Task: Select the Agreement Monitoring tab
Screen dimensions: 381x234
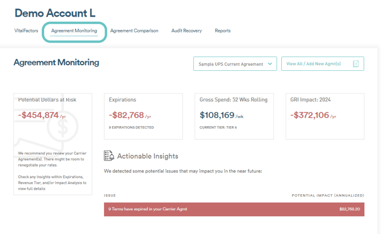Action: [74, 30]
